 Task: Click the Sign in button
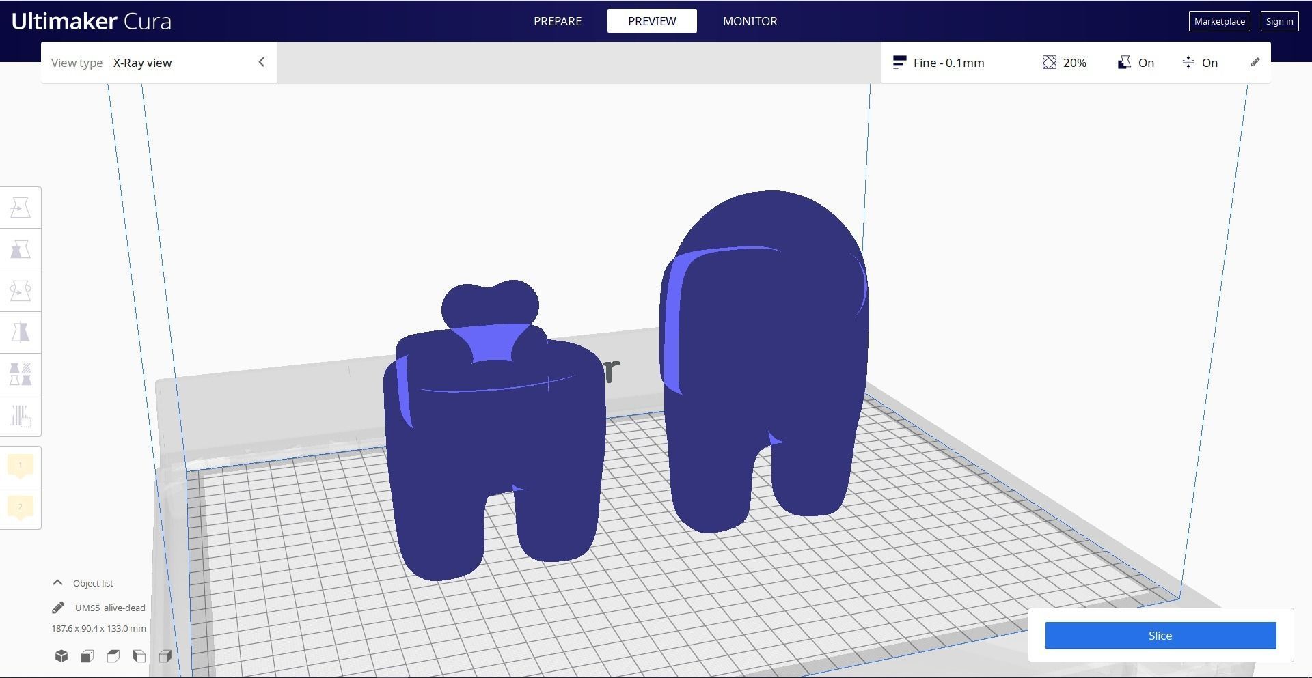pyautogui.click(x=1279, y=21)
